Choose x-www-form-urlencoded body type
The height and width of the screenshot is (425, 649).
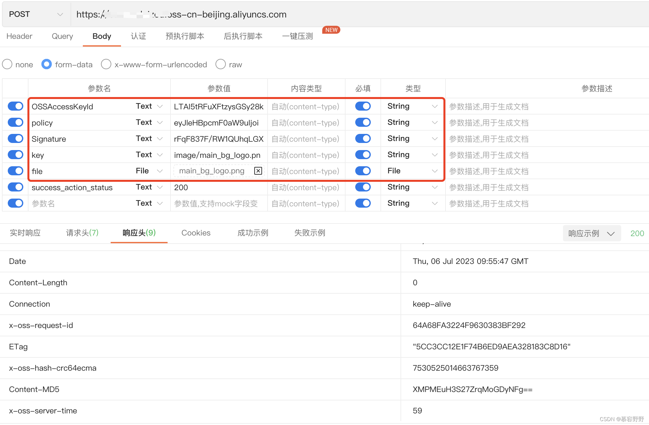point(106,64)
